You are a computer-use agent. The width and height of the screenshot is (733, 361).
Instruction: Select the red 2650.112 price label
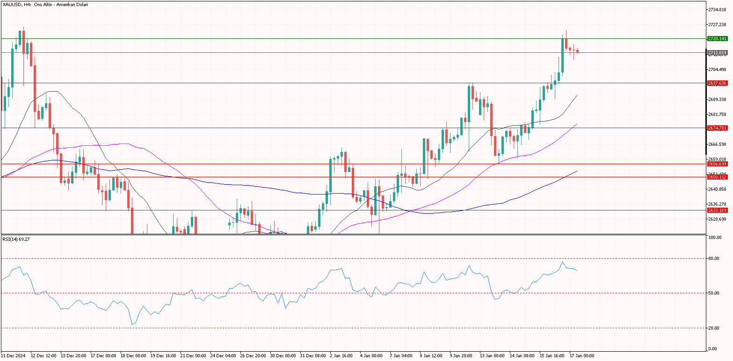coord(717,177)
